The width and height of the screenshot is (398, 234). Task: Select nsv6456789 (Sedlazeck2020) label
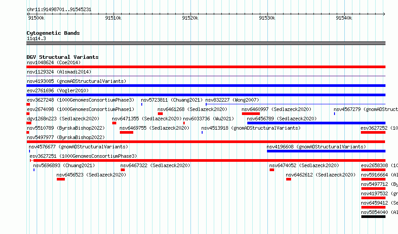[282, 119]
